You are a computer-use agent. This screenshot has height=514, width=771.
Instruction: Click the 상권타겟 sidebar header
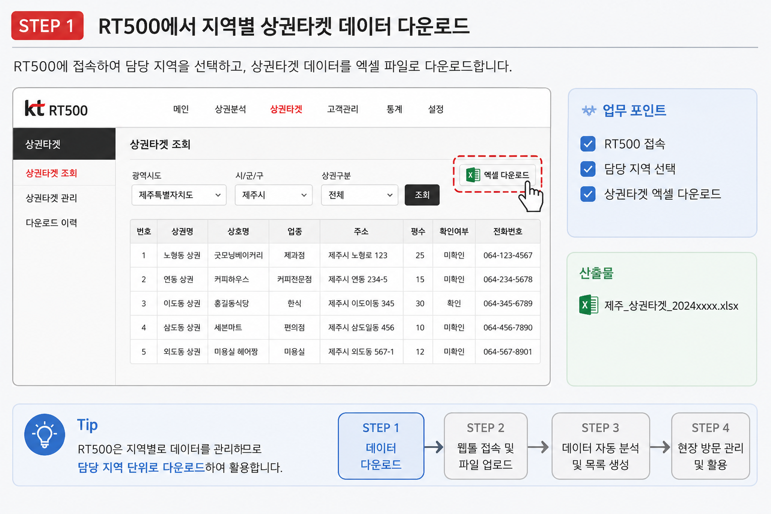click(x=64, y=144)
